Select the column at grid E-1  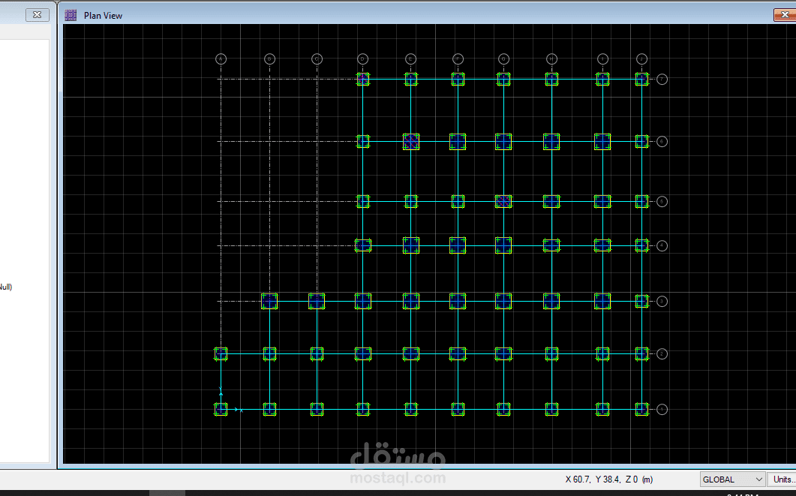(x=410, y=409)
